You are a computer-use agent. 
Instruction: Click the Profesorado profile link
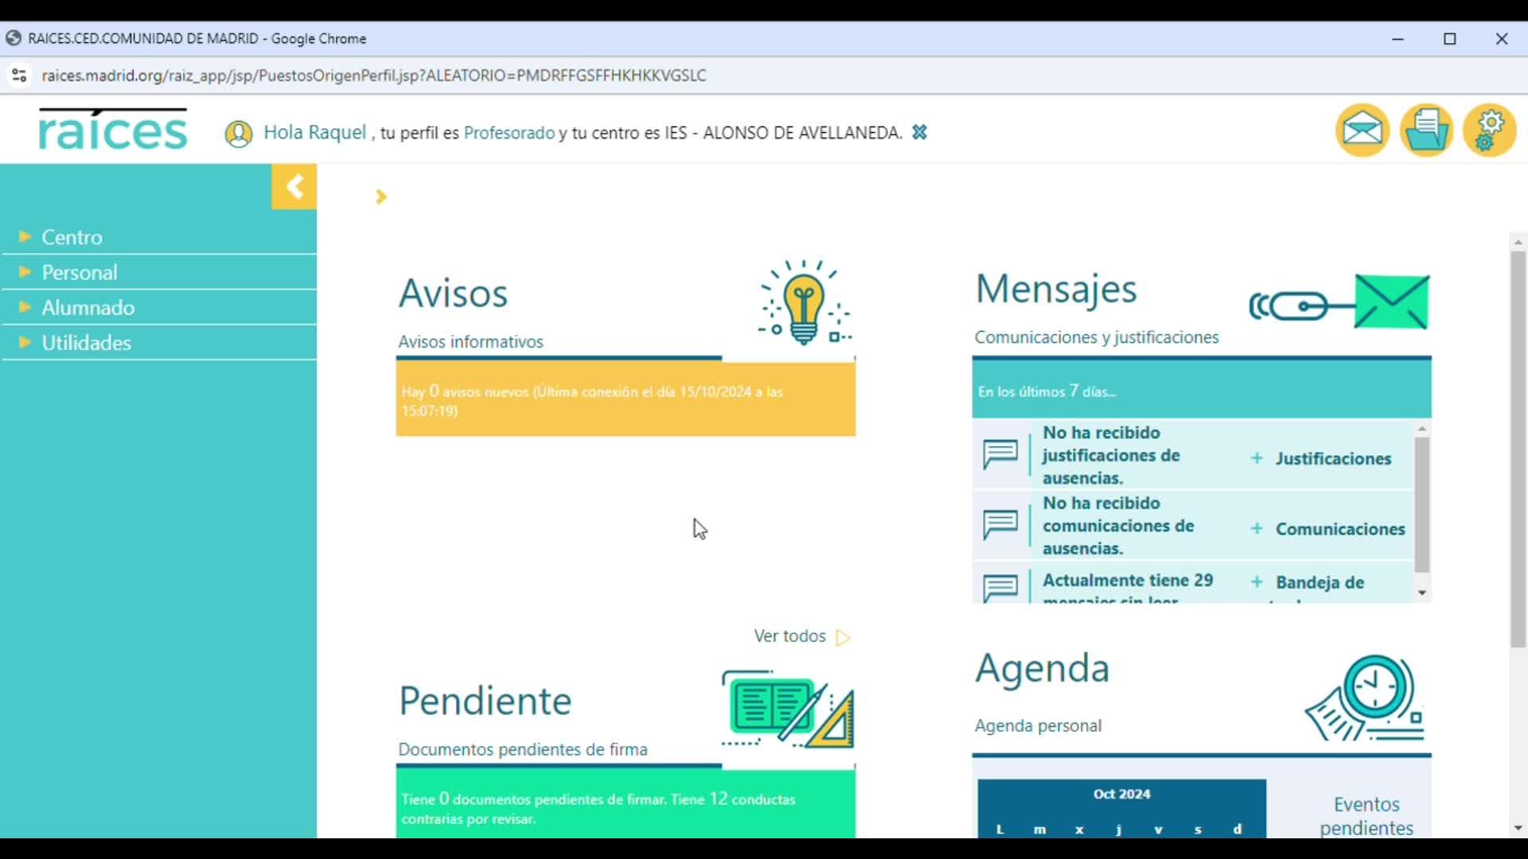(x=509, y=133)
